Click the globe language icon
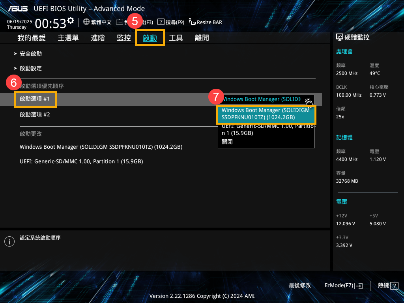The width and height of the screenshot is (404, 303). click(86, 22)
